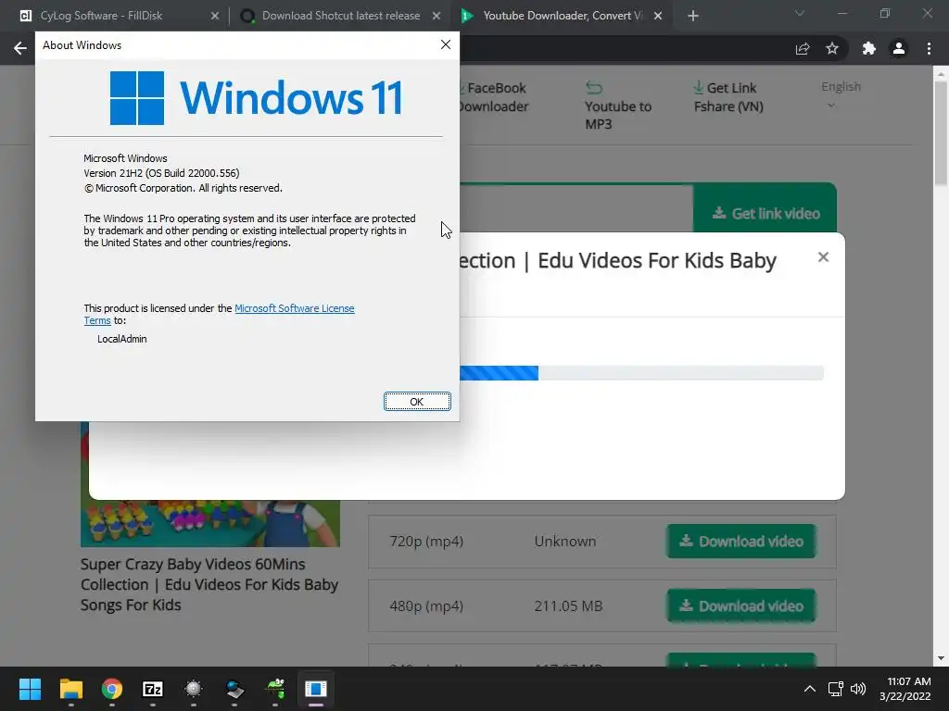Click the Super Crazy Baby Videos title
The image size is (949, 711).
209,584
